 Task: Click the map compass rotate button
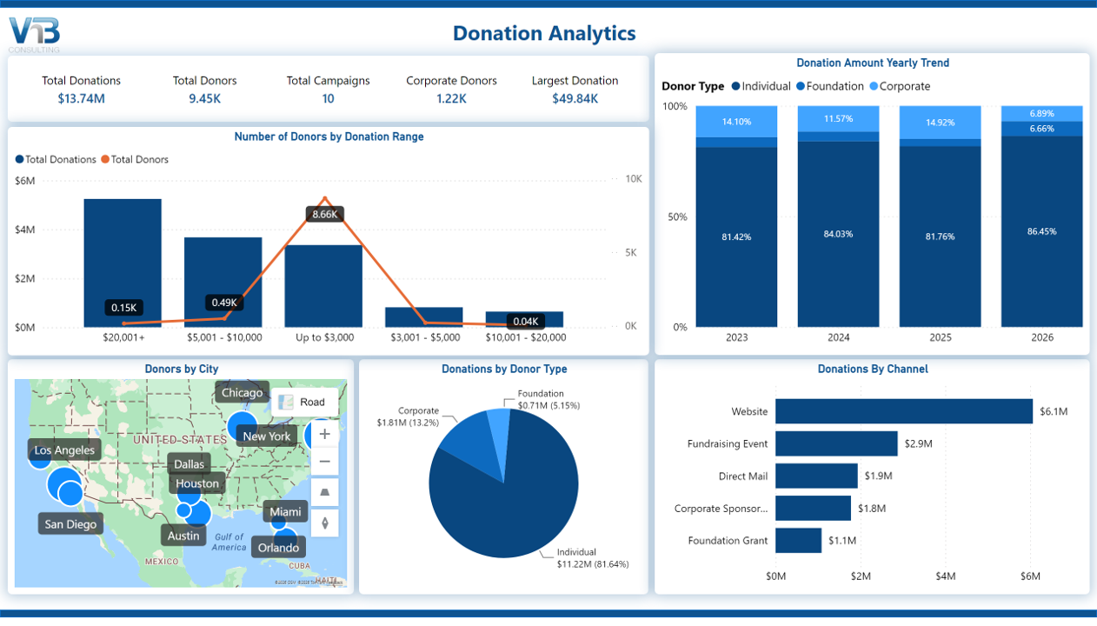pos(325,523)
